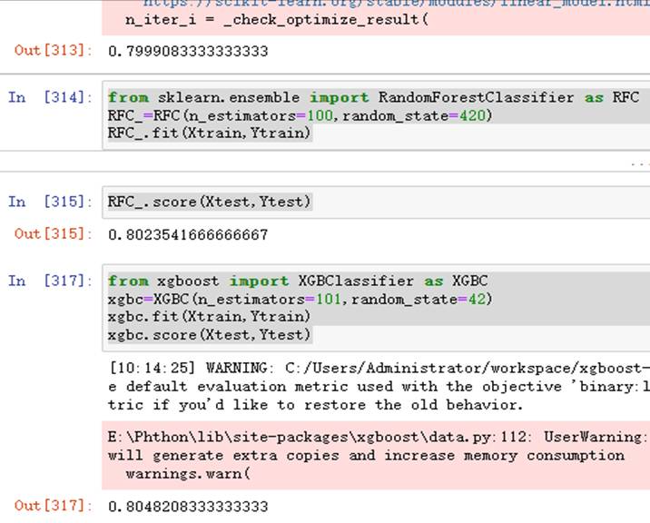
Task: Click the line xgbc=XGBC(n_estimators=101,random_state=42)
Action: pyautogui.click(x=300, y=299)
